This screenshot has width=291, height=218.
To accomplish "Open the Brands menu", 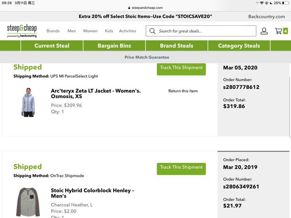I will tap(53, 31).
